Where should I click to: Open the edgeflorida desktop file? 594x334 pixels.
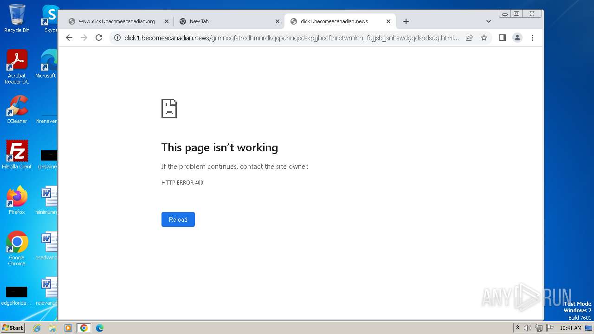[x=17, y=295]
